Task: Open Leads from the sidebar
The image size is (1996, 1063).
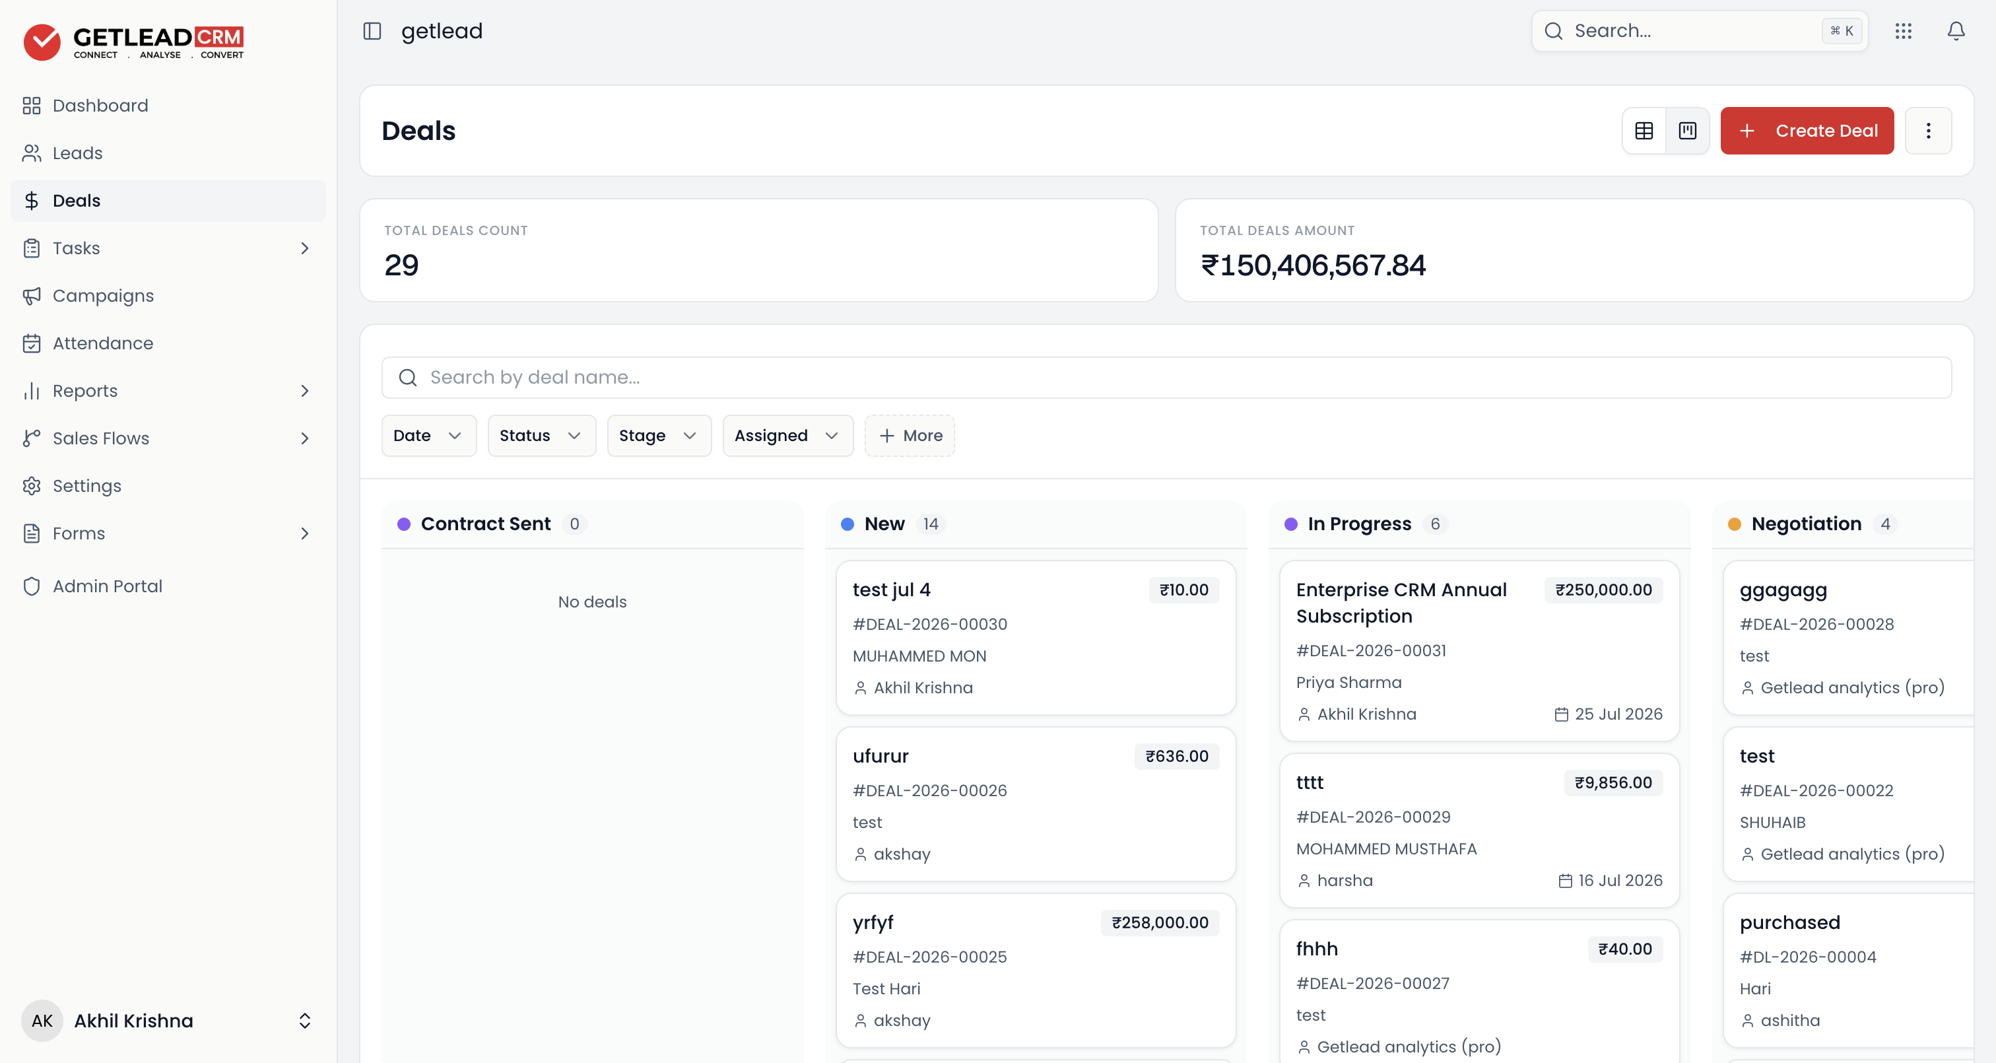Action: tap(168, 153)
